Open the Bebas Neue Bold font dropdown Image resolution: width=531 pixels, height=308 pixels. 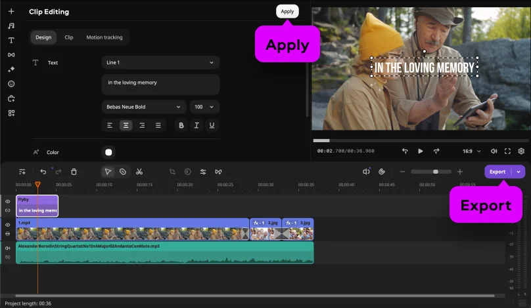click(144, 107)
